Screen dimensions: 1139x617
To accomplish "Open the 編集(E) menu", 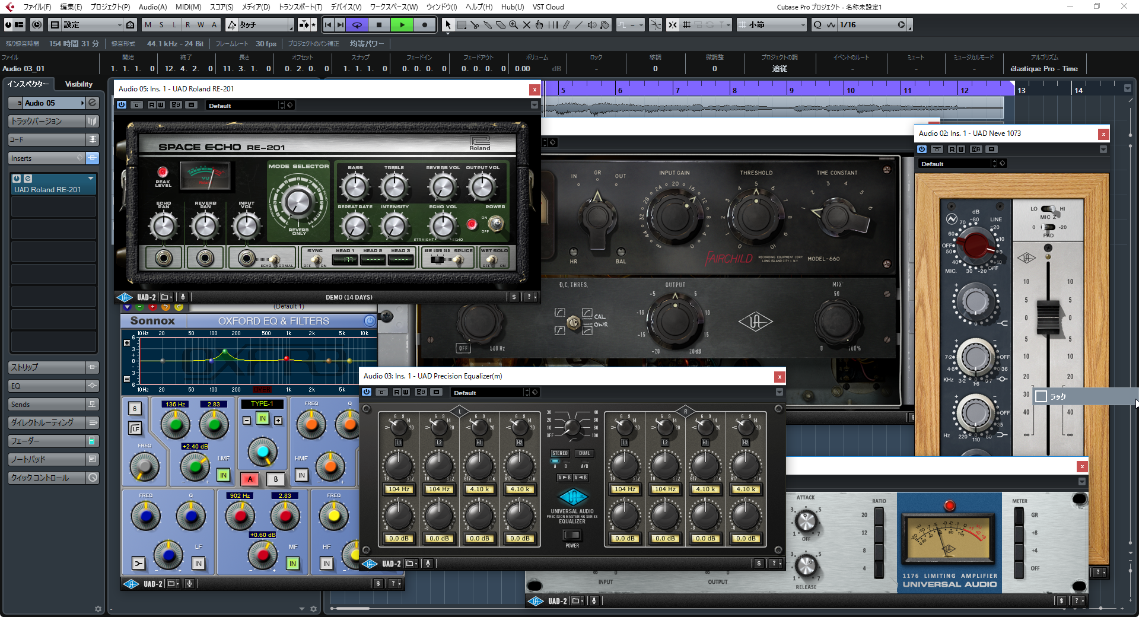I will point(71,7).
